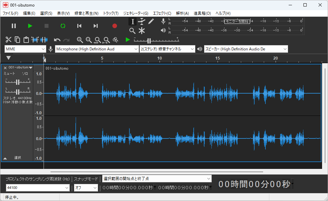
Task: Click the 選択 track select button
Action: click(x=18, y=158)
